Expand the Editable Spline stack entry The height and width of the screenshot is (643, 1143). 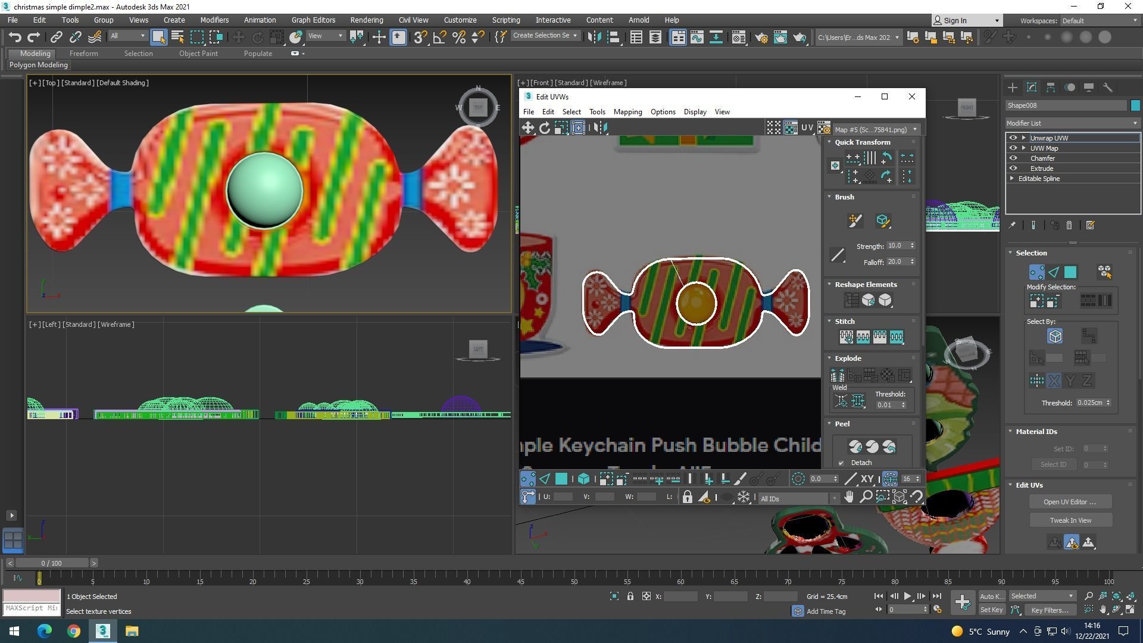click(x=1012, y=179)
